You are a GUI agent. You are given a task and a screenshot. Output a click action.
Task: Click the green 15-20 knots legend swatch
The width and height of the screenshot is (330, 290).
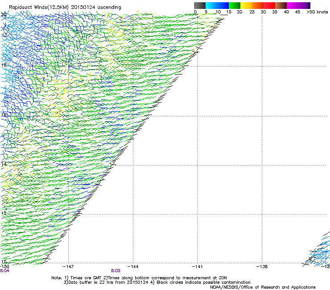click(235, 5)
